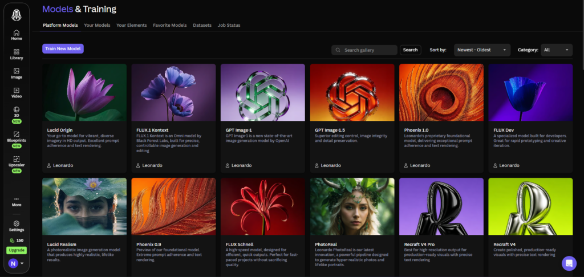The width and height of the screenshot is (584, 277).
Task: Go to Home in the sidebar
Action: [17, 35]
